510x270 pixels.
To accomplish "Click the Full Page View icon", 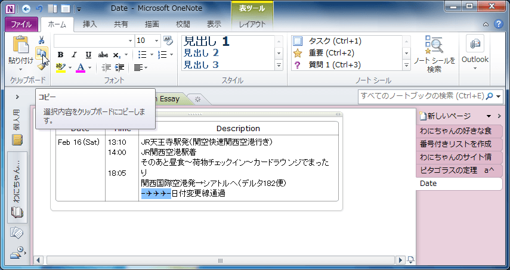I will pos(65,8).
